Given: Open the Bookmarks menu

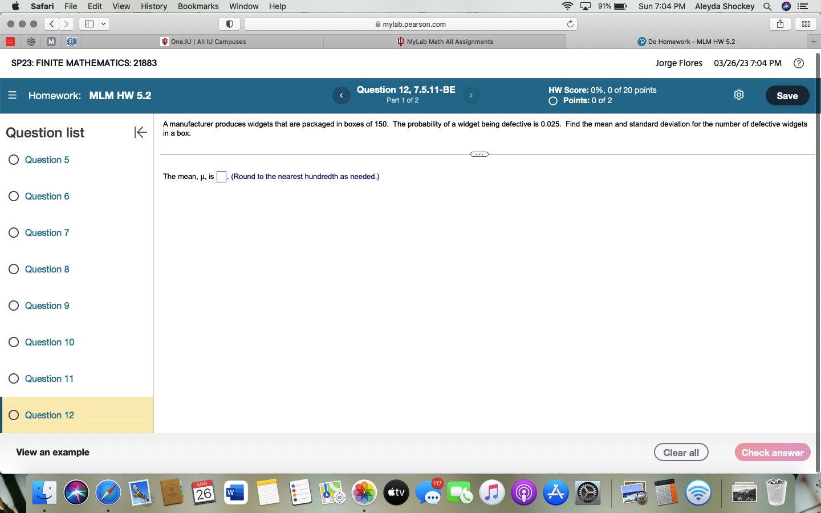Looking at the screenshot, I should tap(198, 6).
